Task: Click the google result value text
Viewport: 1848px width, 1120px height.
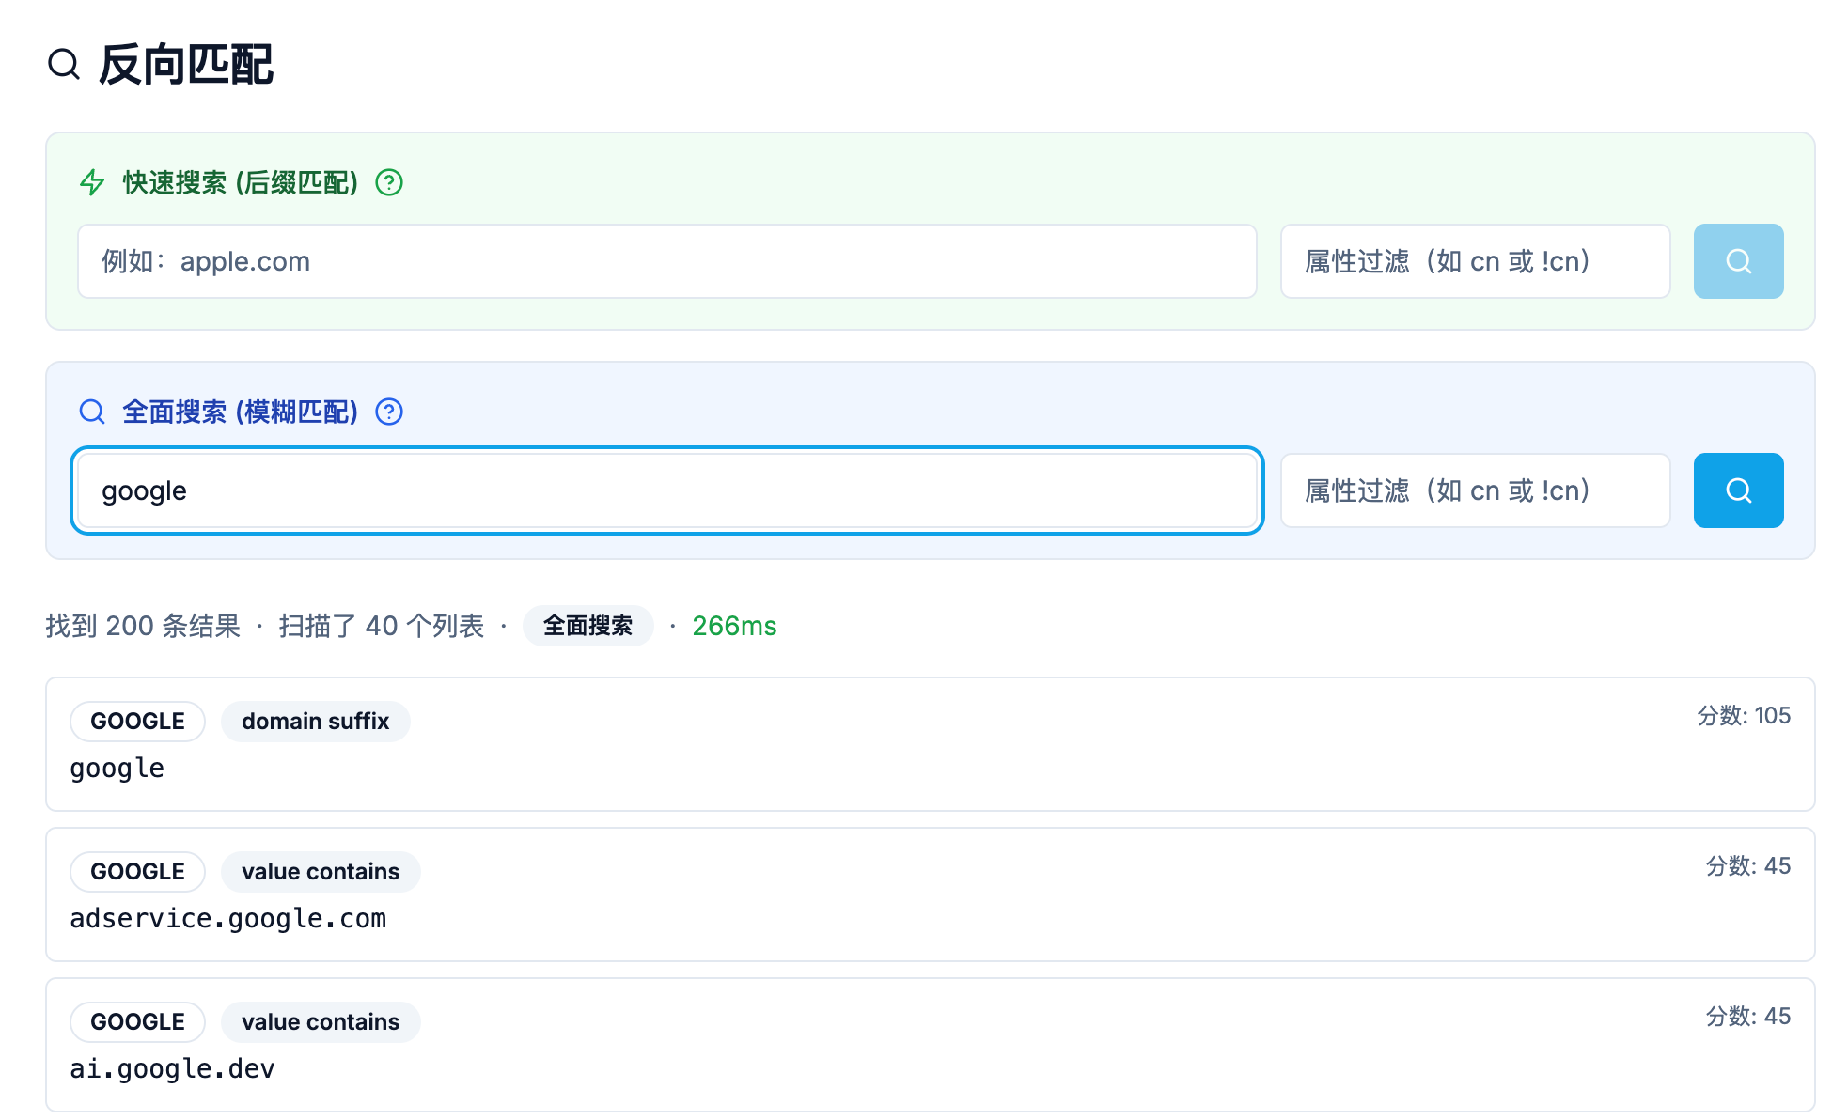Action: [x=117, y=769]
